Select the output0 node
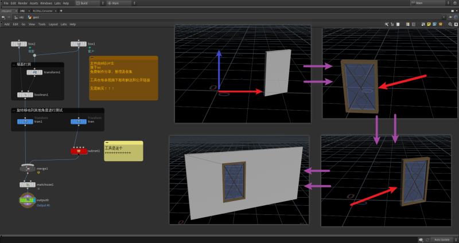 27,200
